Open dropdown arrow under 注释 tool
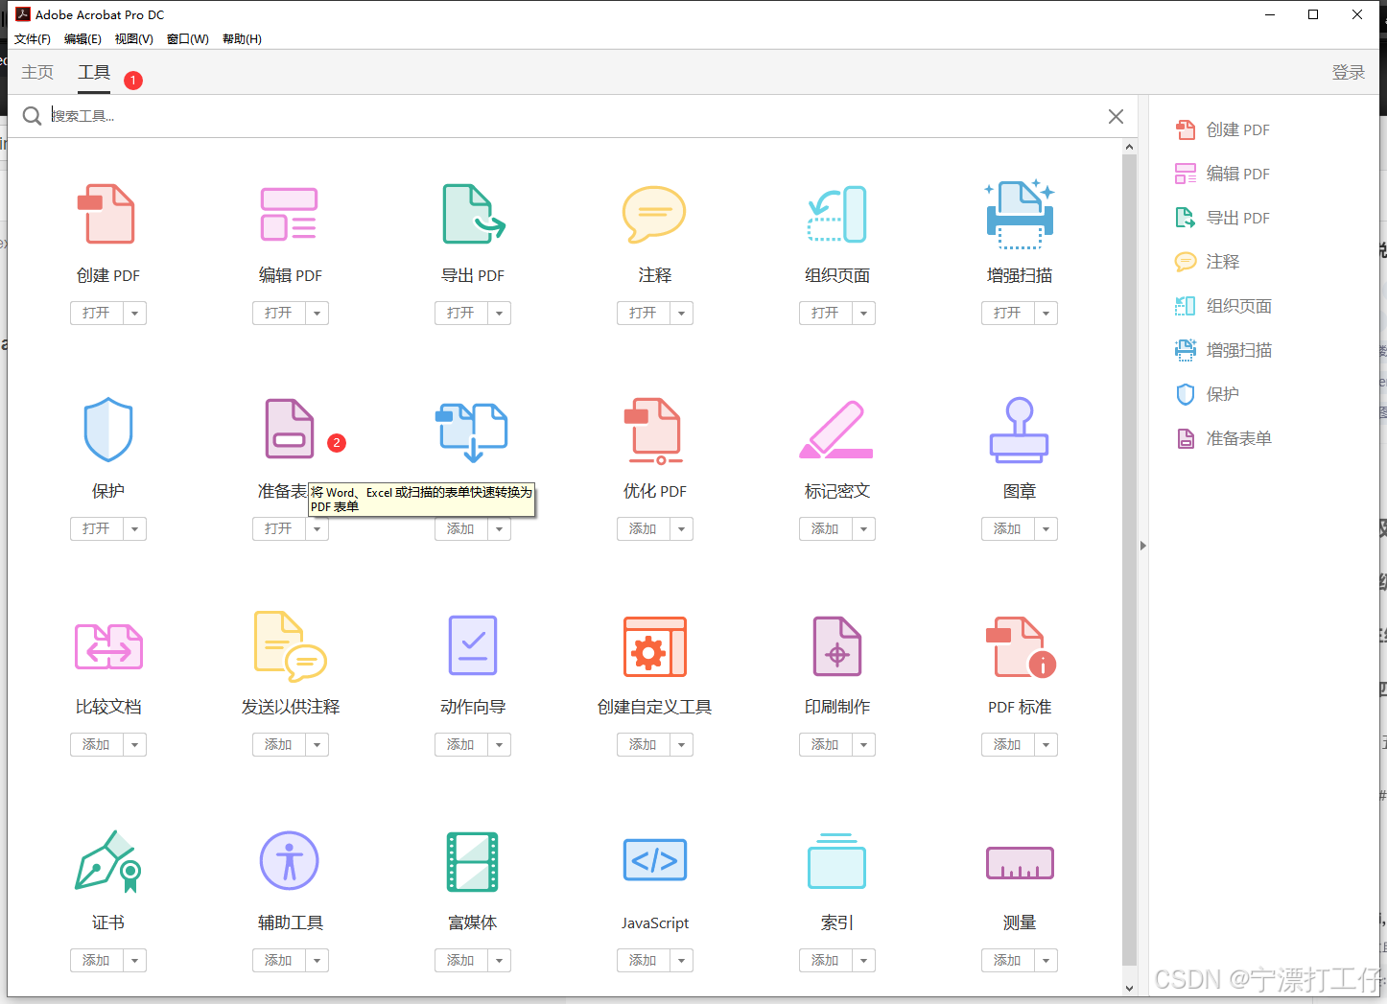 pyautogui.click(x=681, y=313)
